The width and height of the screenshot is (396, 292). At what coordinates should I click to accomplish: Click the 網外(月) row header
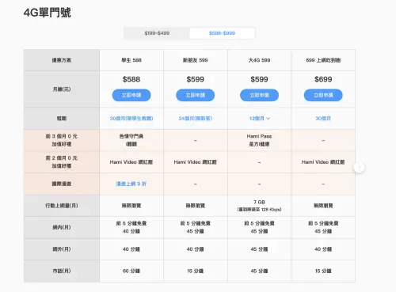[62, 249]
